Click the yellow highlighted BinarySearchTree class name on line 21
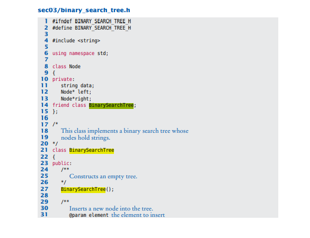The width and height of the screenshot is (310, 238). 92,150
